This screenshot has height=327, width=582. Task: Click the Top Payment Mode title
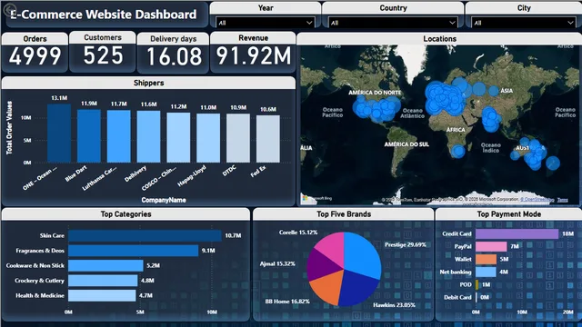pos(509,214)
